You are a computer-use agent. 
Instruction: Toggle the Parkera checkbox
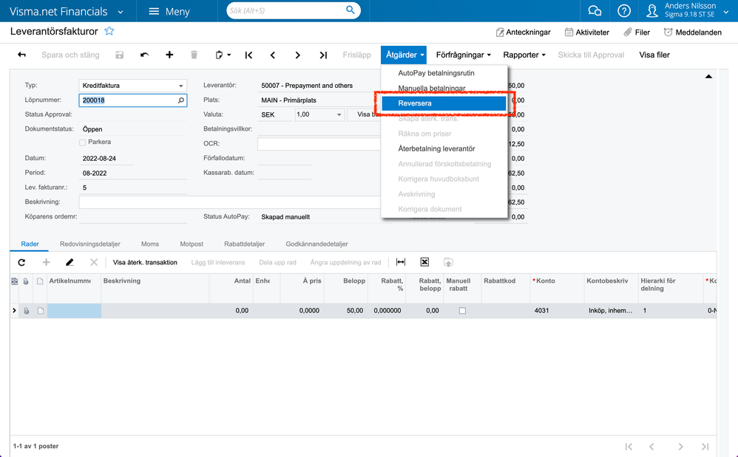click(83, 142)
